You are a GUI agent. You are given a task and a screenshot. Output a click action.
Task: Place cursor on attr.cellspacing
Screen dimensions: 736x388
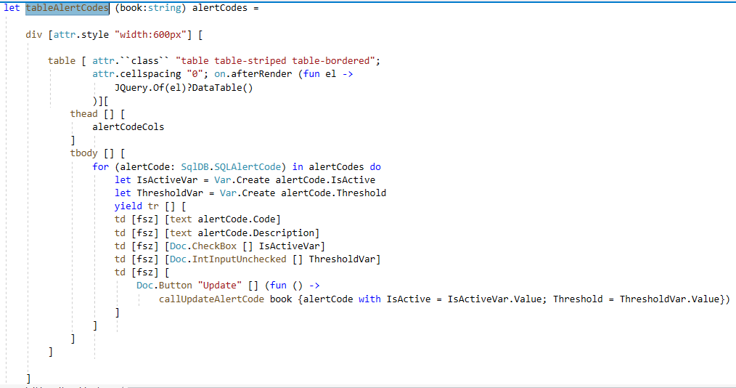pos(136,74)
